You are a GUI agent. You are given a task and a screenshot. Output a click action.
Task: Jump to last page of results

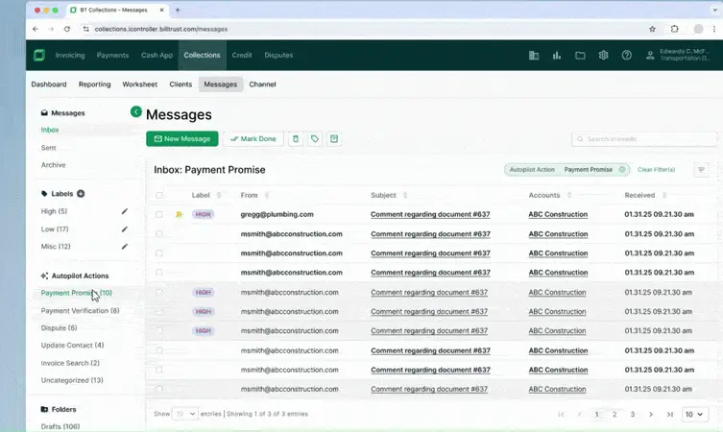pyautogui.click(x=669, y=414)
